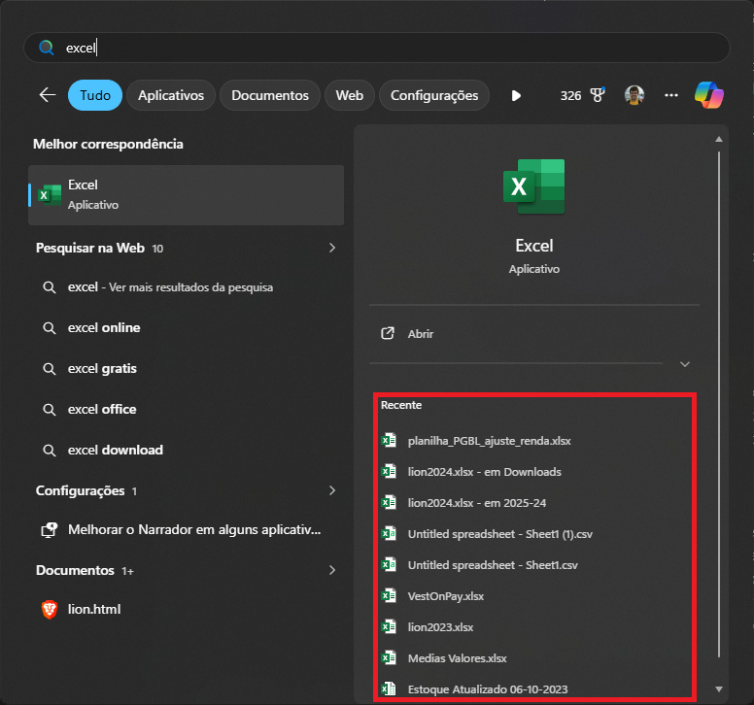This screenshot has height=705, width=754.
Task: Open the Excel best match result
Action: click(x=187, y=195)
